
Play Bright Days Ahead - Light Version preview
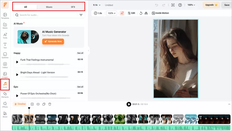pos(17,75)
